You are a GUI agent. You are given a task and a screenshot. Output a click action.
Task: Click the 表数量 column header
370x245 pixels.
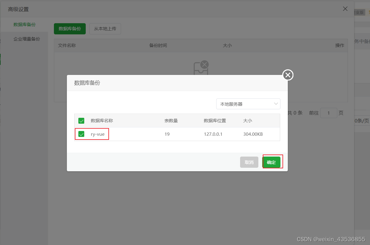point(171,121)
